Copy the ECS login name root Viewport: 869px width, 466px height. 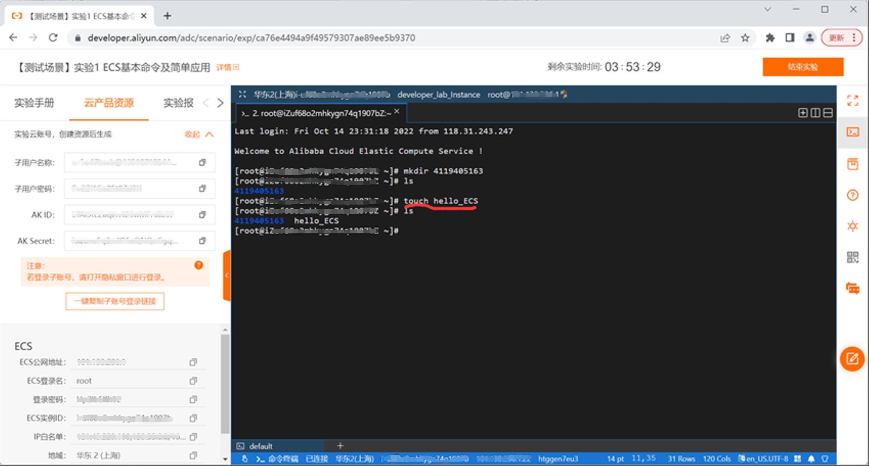193,381
